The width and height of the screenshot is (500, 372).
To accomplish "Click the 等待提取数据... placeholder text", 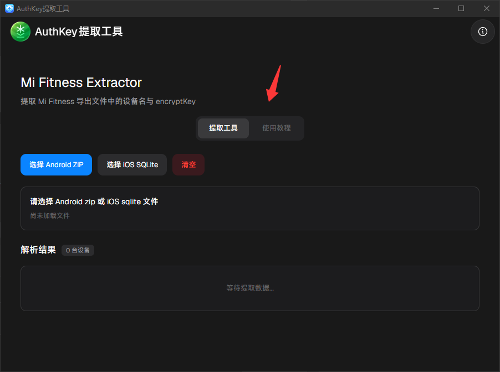I will [x=250, y=288].
